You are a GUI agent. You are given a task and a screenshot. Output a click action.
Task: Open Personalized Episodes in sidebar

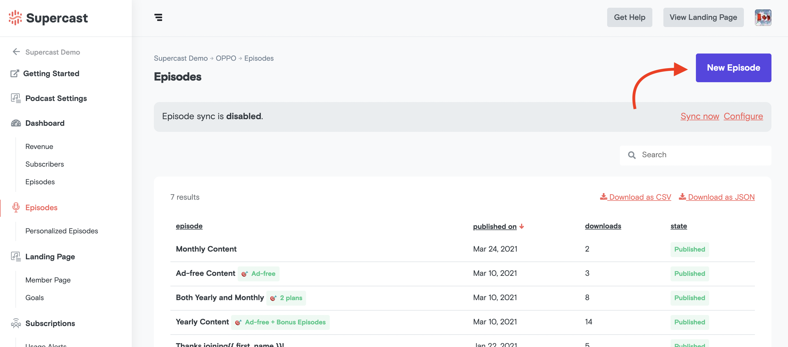61,231
